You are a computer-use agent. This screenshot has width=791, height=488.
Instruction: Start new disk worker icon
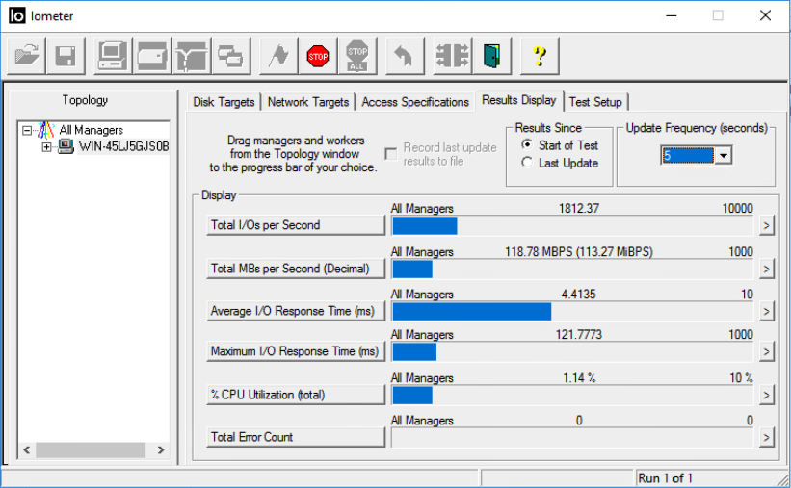click(x=152, y=56)
